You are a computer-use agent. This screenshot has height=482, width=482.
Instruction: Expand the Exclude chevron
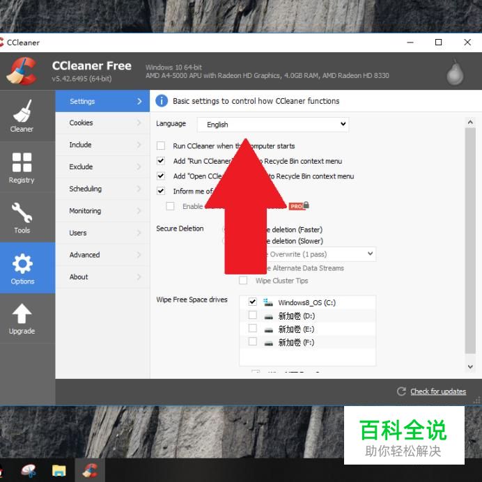139,167
